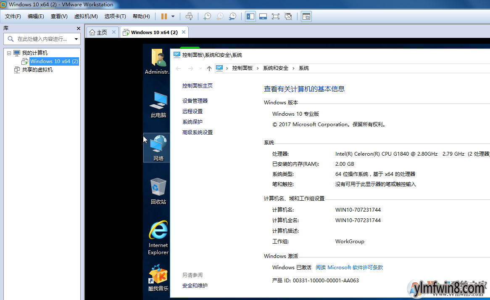Toggle the thumbnail bar icon

coord(263,16)
